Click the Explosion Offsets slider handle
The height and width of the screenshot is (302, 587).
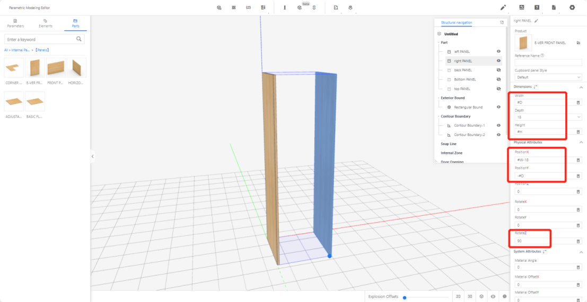tap(405, 297)
